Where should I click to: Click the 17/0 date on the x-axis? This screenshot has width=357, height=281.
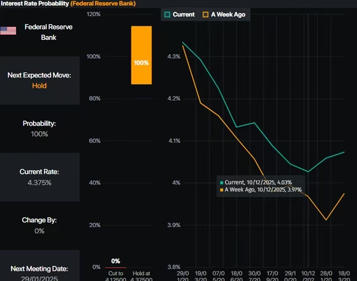point(273,276)
